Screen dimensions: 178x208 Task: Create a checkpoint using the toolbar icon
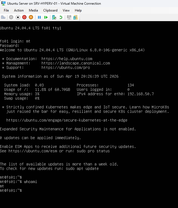tap(54, 17)
